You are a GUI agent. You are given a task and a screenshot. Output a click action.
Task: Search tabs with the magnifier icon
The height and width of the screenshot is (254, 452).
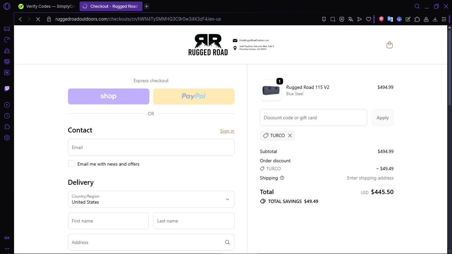[417, 6]
